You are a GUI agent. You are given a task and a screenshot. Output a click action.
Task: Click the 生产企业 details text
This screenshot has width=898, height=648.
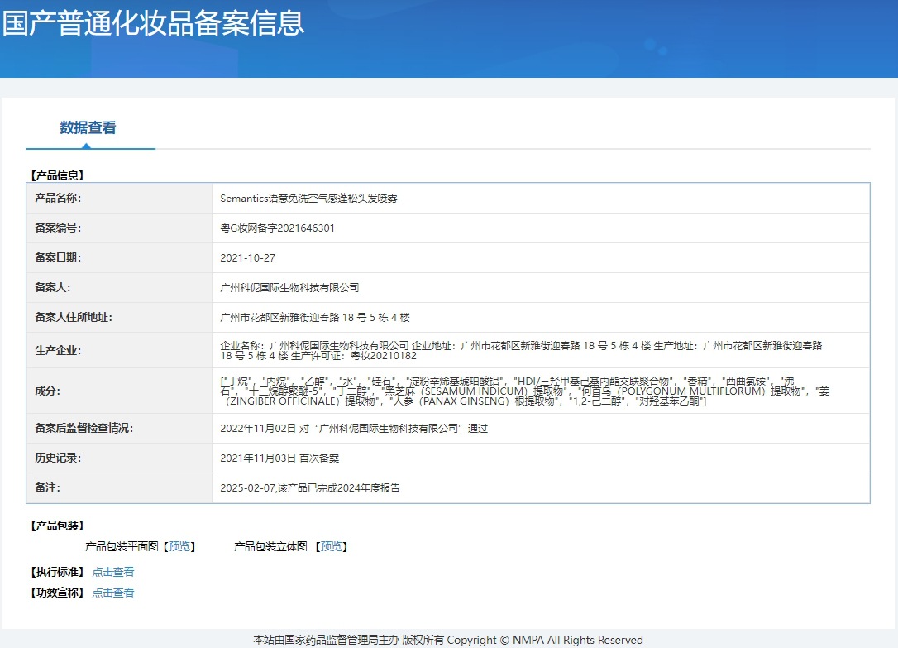(x=521, y=351)
